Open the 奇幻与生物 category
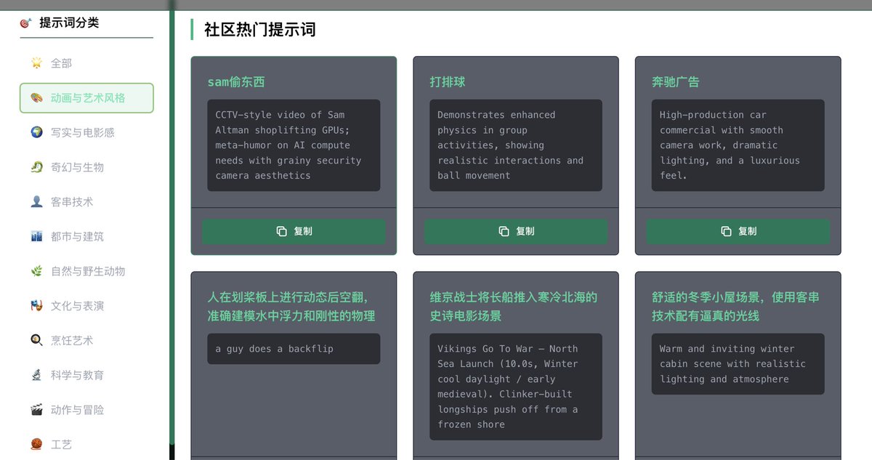Screen dimensions: 872x460 [x=86, y=167]
